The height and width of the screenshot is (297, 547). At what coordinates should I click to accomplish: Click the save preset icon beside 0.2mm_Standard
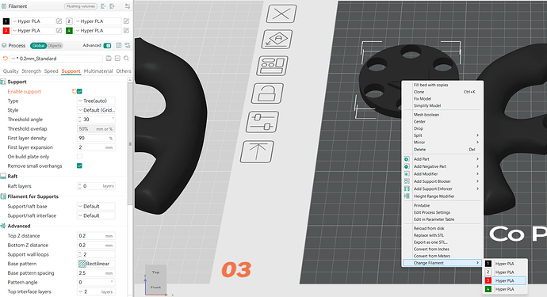tap(109, 59)
